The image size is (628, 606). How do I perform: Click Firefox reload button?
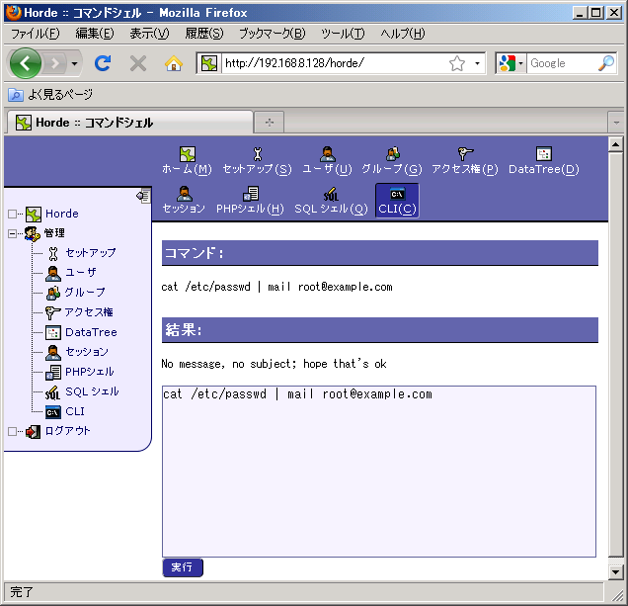coord(103,63)
